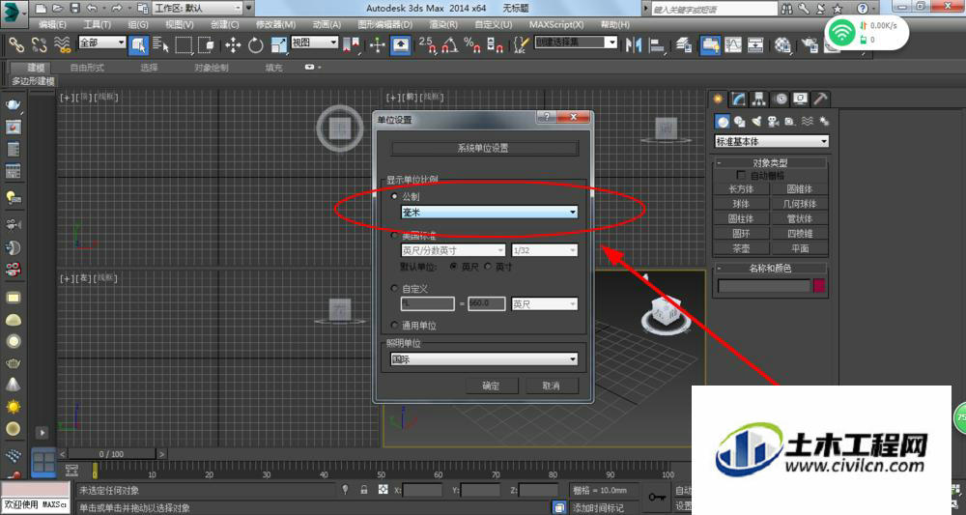Activate the Select Object tool
Screen dimensions: 966x515
(x=138, y=44)
